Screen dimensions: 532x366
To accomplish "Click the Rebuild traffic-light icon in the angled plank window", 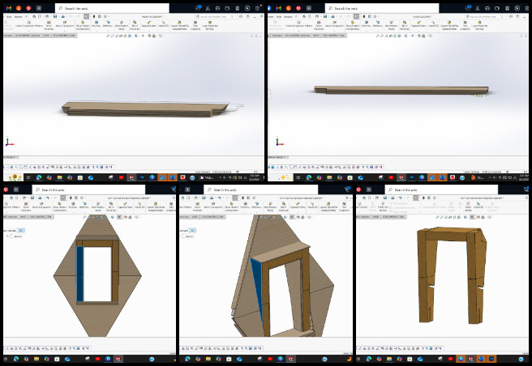I will coord(94,16).
